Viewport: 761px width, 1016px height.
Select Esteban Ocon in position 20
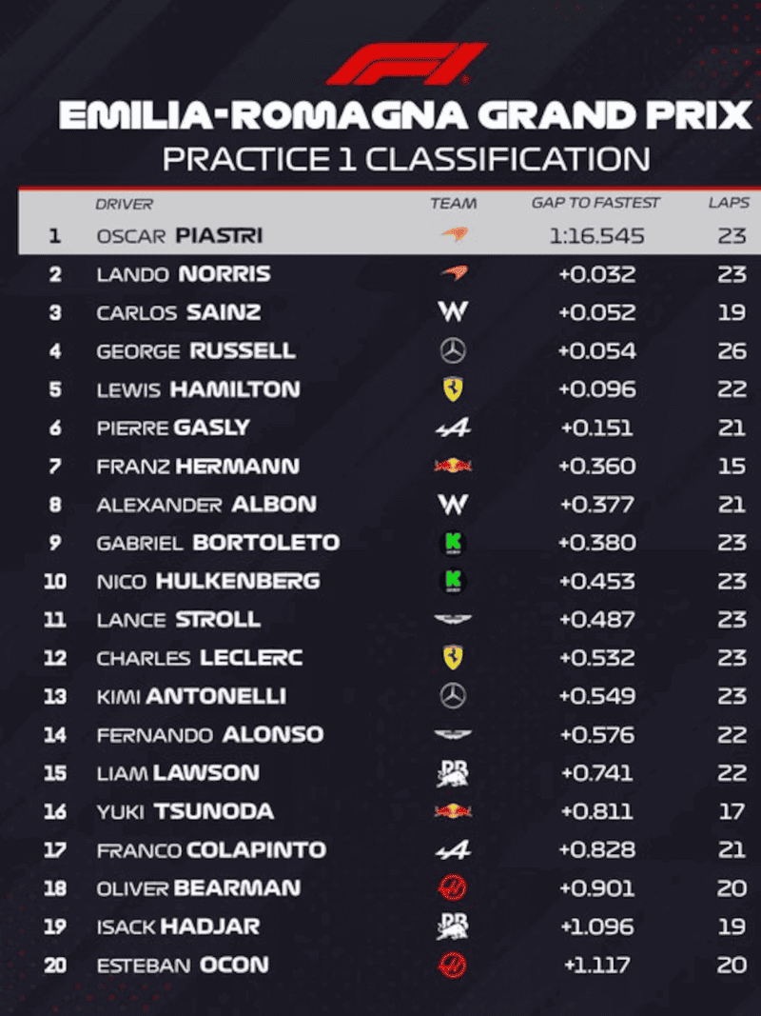tap(183, 965)
